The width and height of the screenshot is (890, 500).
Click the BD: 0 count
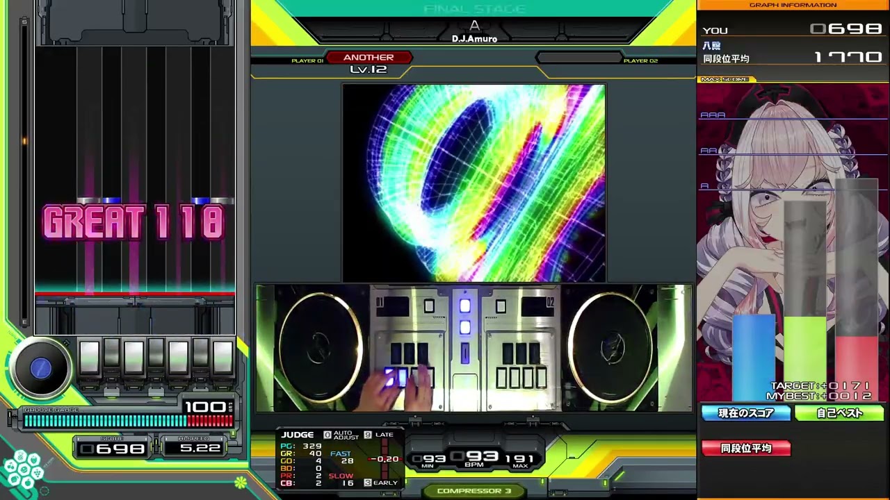point(301,469)
